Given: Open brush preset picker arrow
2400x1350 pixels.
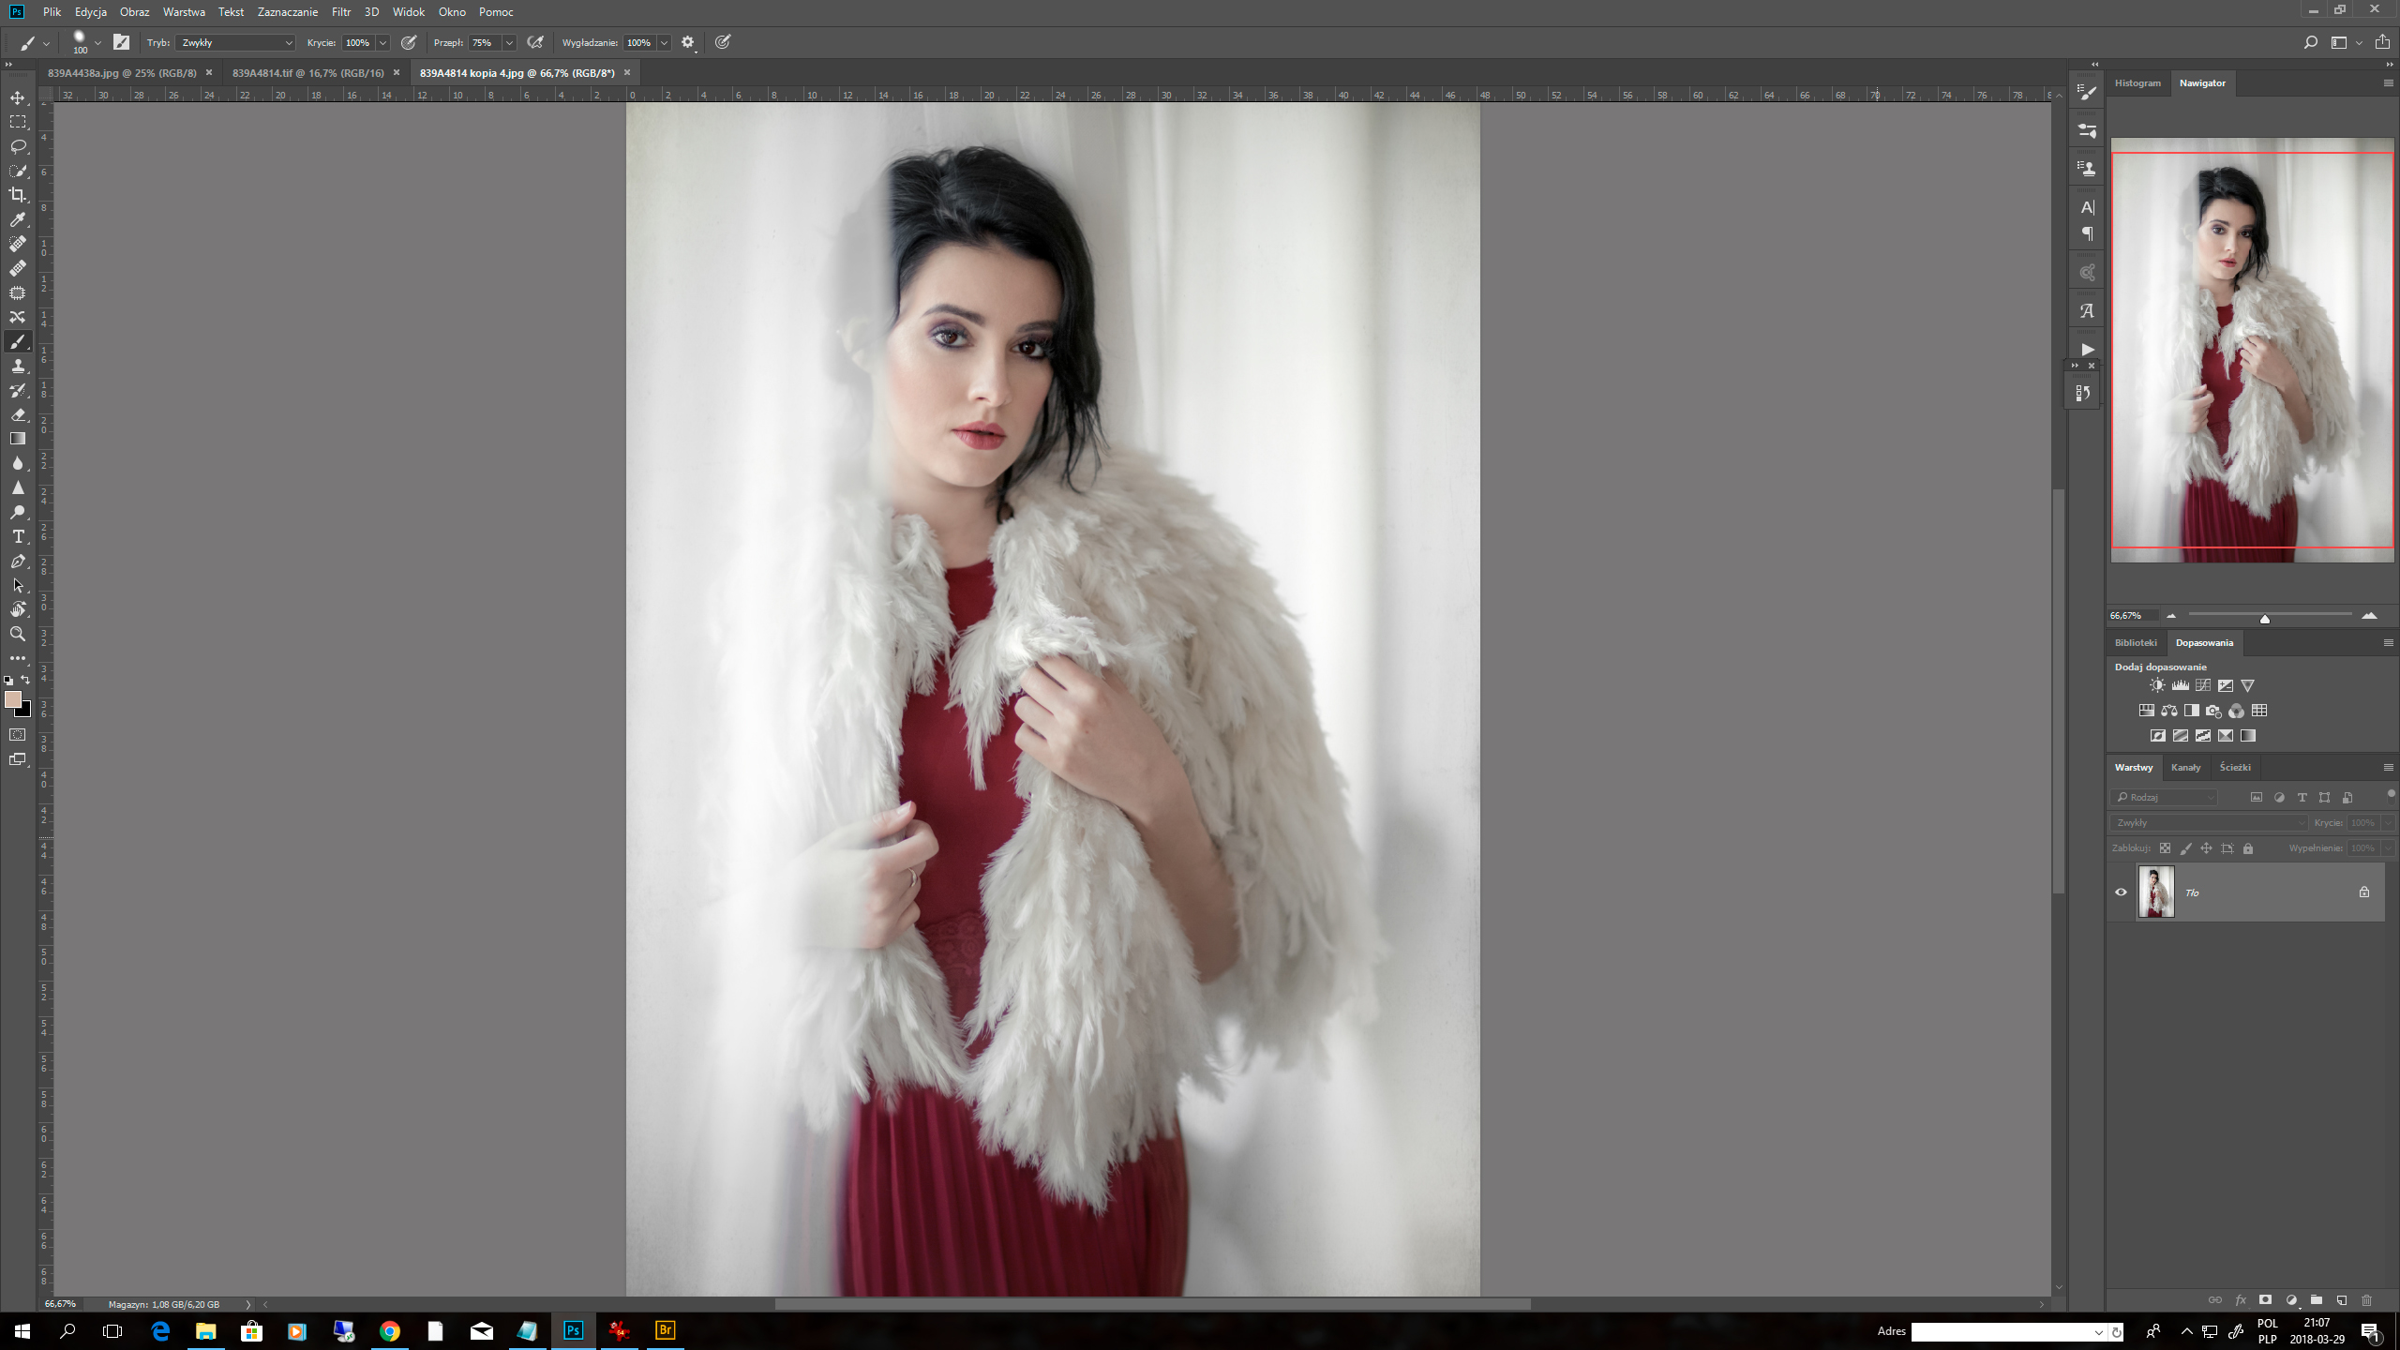Looking at the screenshot, I should coord(97,42).
